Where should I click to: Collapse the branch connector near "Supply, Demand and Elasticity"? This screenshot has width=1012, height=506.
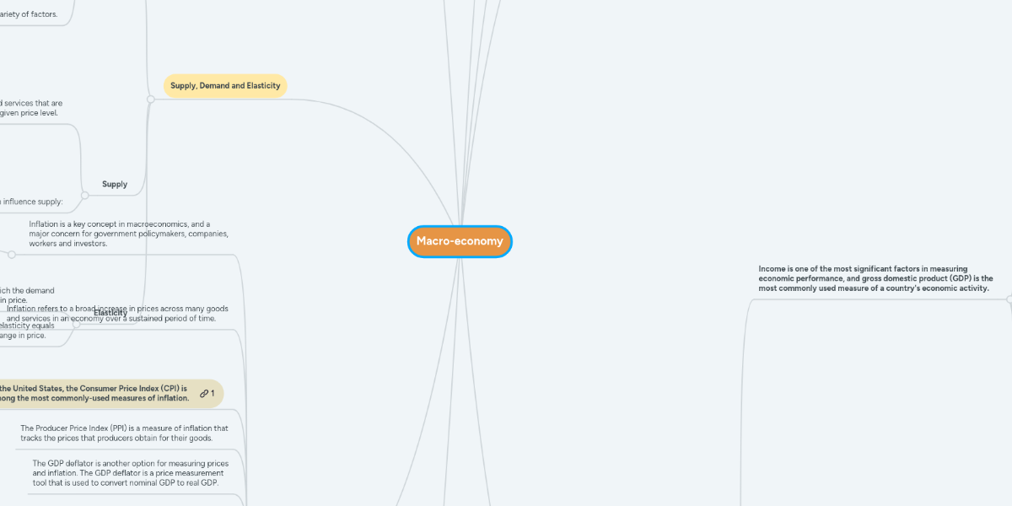tap(150, 99)
